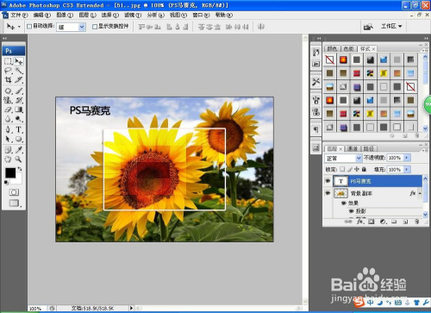Image resolution: width=431 pixels, height=313 pixels.
Task: Select the Zoom tool
Action: [x=19, y=159]
